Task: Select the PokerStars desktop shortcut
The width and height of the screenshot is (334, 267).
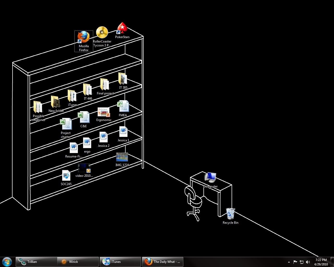Action: click(122, 28)
